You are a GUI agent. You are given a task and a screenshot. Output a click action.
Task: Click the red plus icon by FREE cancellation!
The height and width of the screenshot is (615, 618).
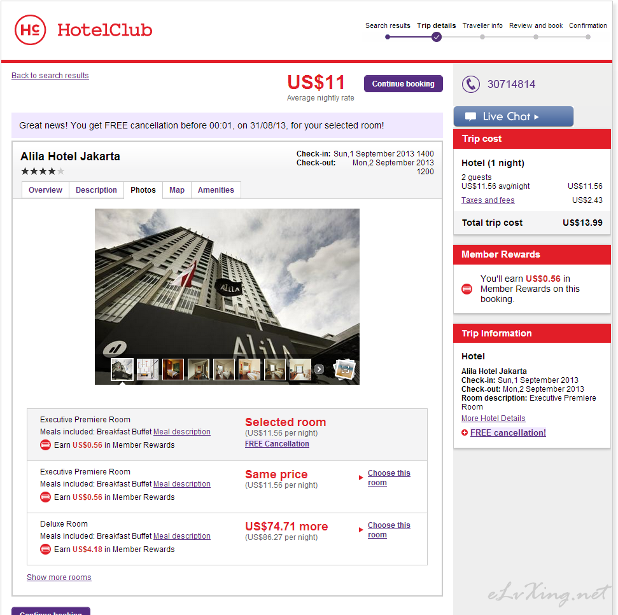pyautogui.click(x=465, y=432)
